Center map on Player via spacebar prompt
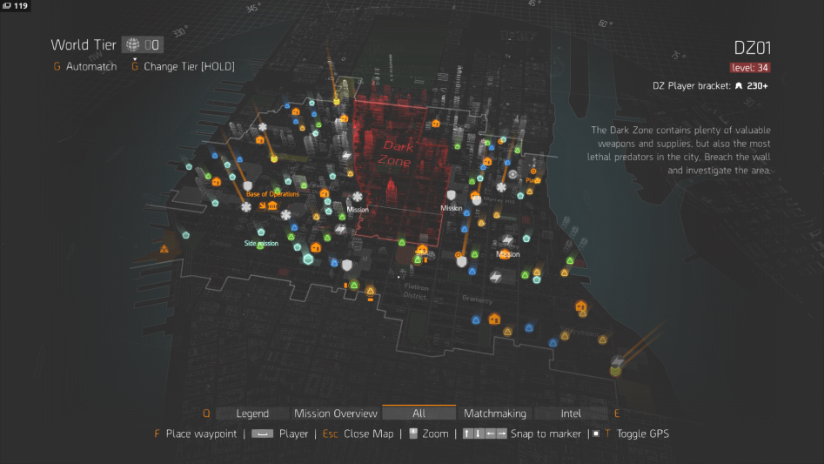 point(262,434)
